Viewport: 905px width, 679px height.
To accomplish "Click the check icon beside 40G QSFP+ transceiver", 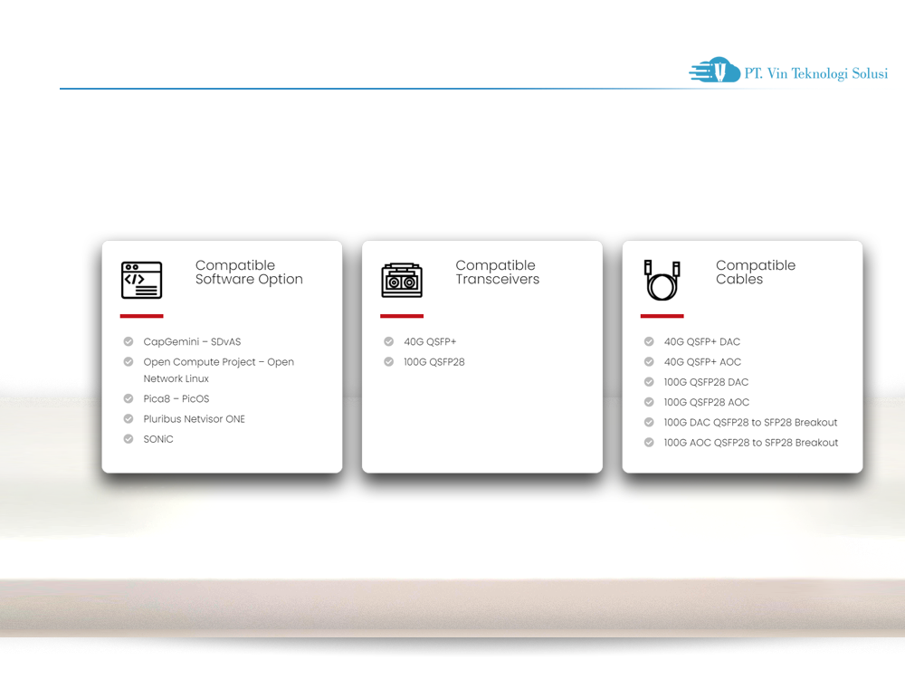I will 389,341.
